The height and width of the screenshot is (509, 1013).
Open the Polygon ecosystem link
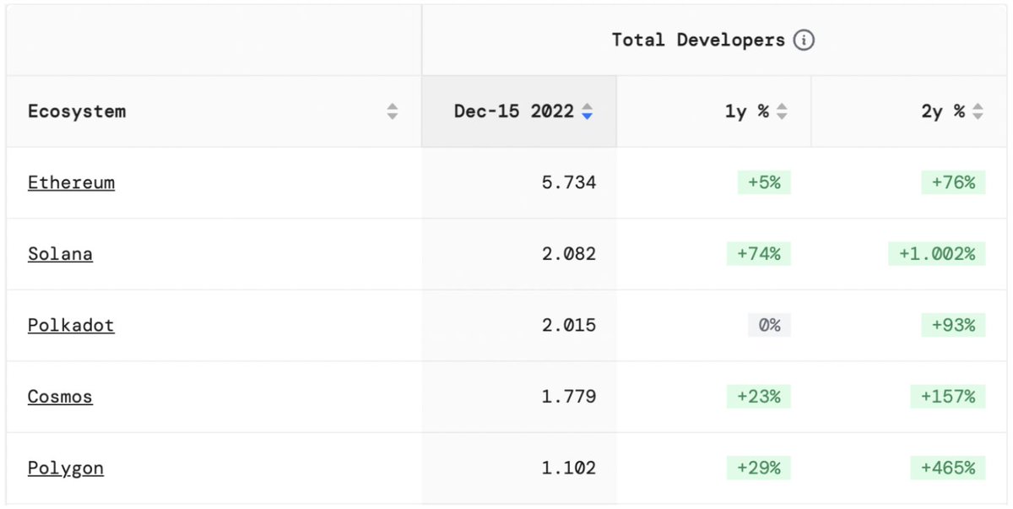[x=66, y=468]
